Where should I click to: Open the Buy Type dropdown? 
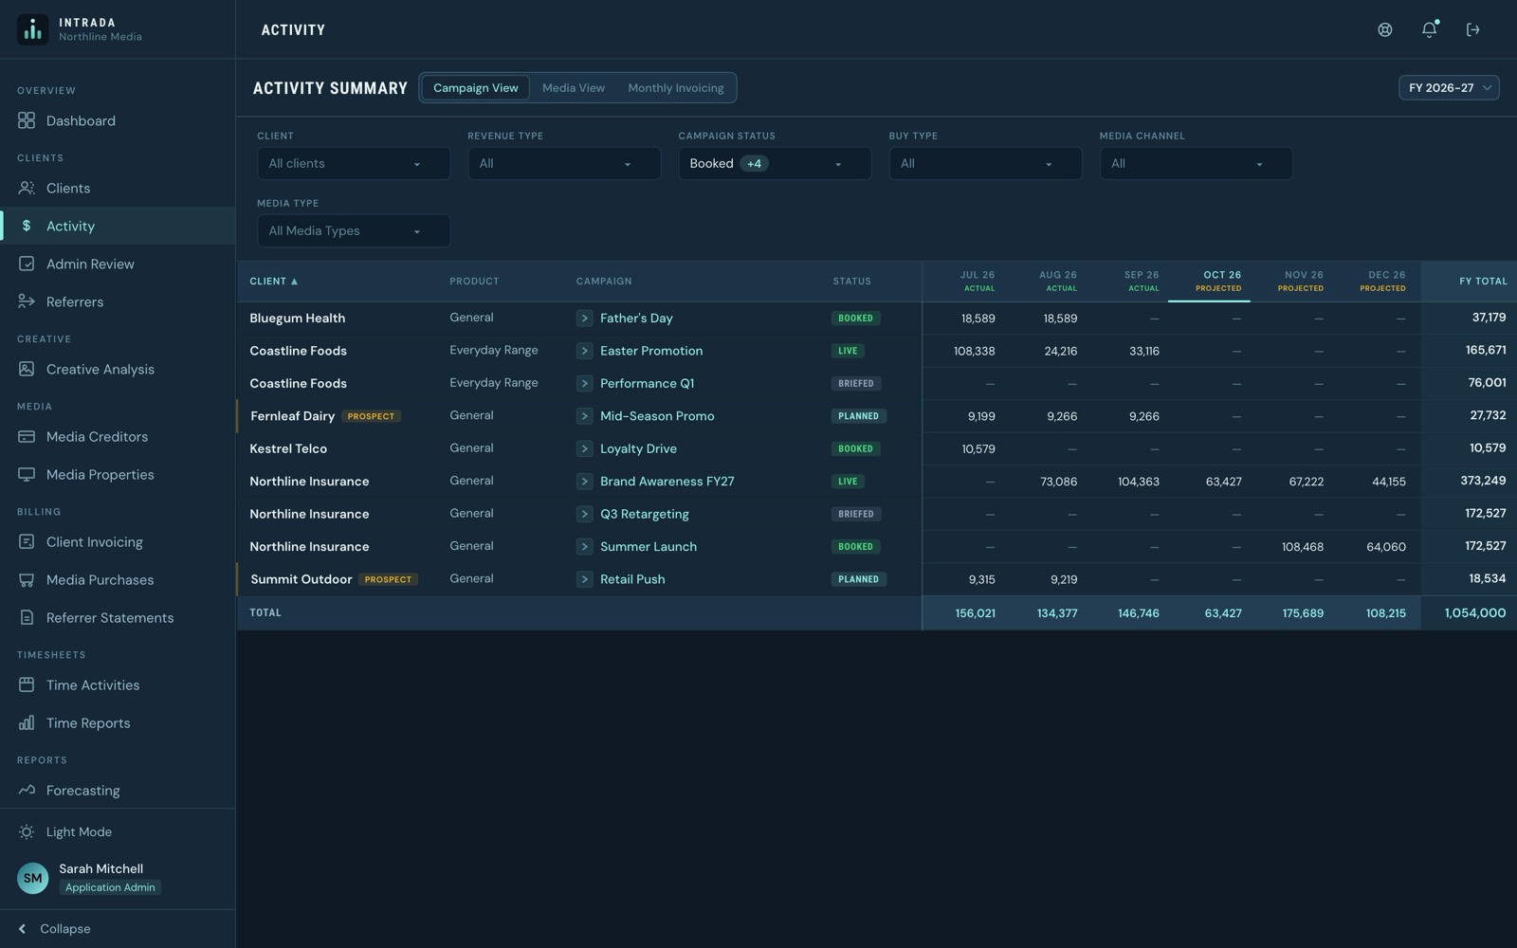click(x=985, y=163)
